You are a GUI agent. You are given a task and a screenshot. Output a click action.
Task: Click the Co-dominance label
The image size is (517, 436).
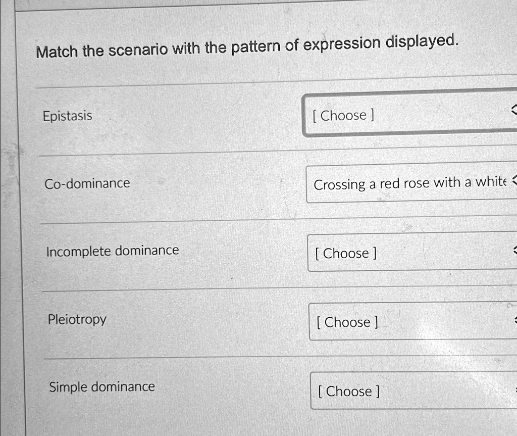(x=87, y=183)
